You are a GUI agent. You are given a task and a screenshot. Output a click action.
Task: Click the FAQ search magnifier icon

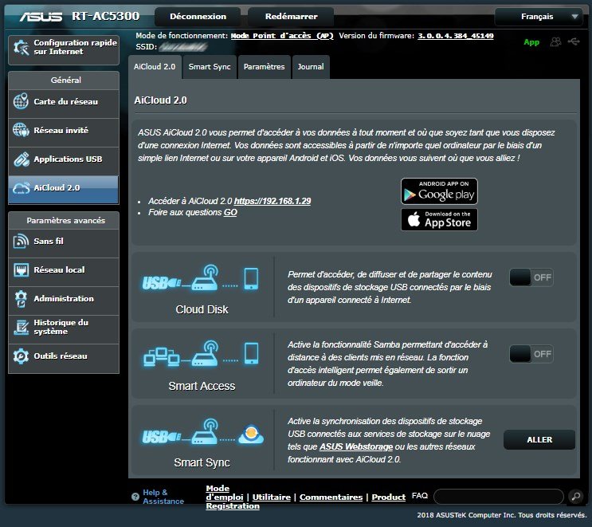[x=576, y=496]
